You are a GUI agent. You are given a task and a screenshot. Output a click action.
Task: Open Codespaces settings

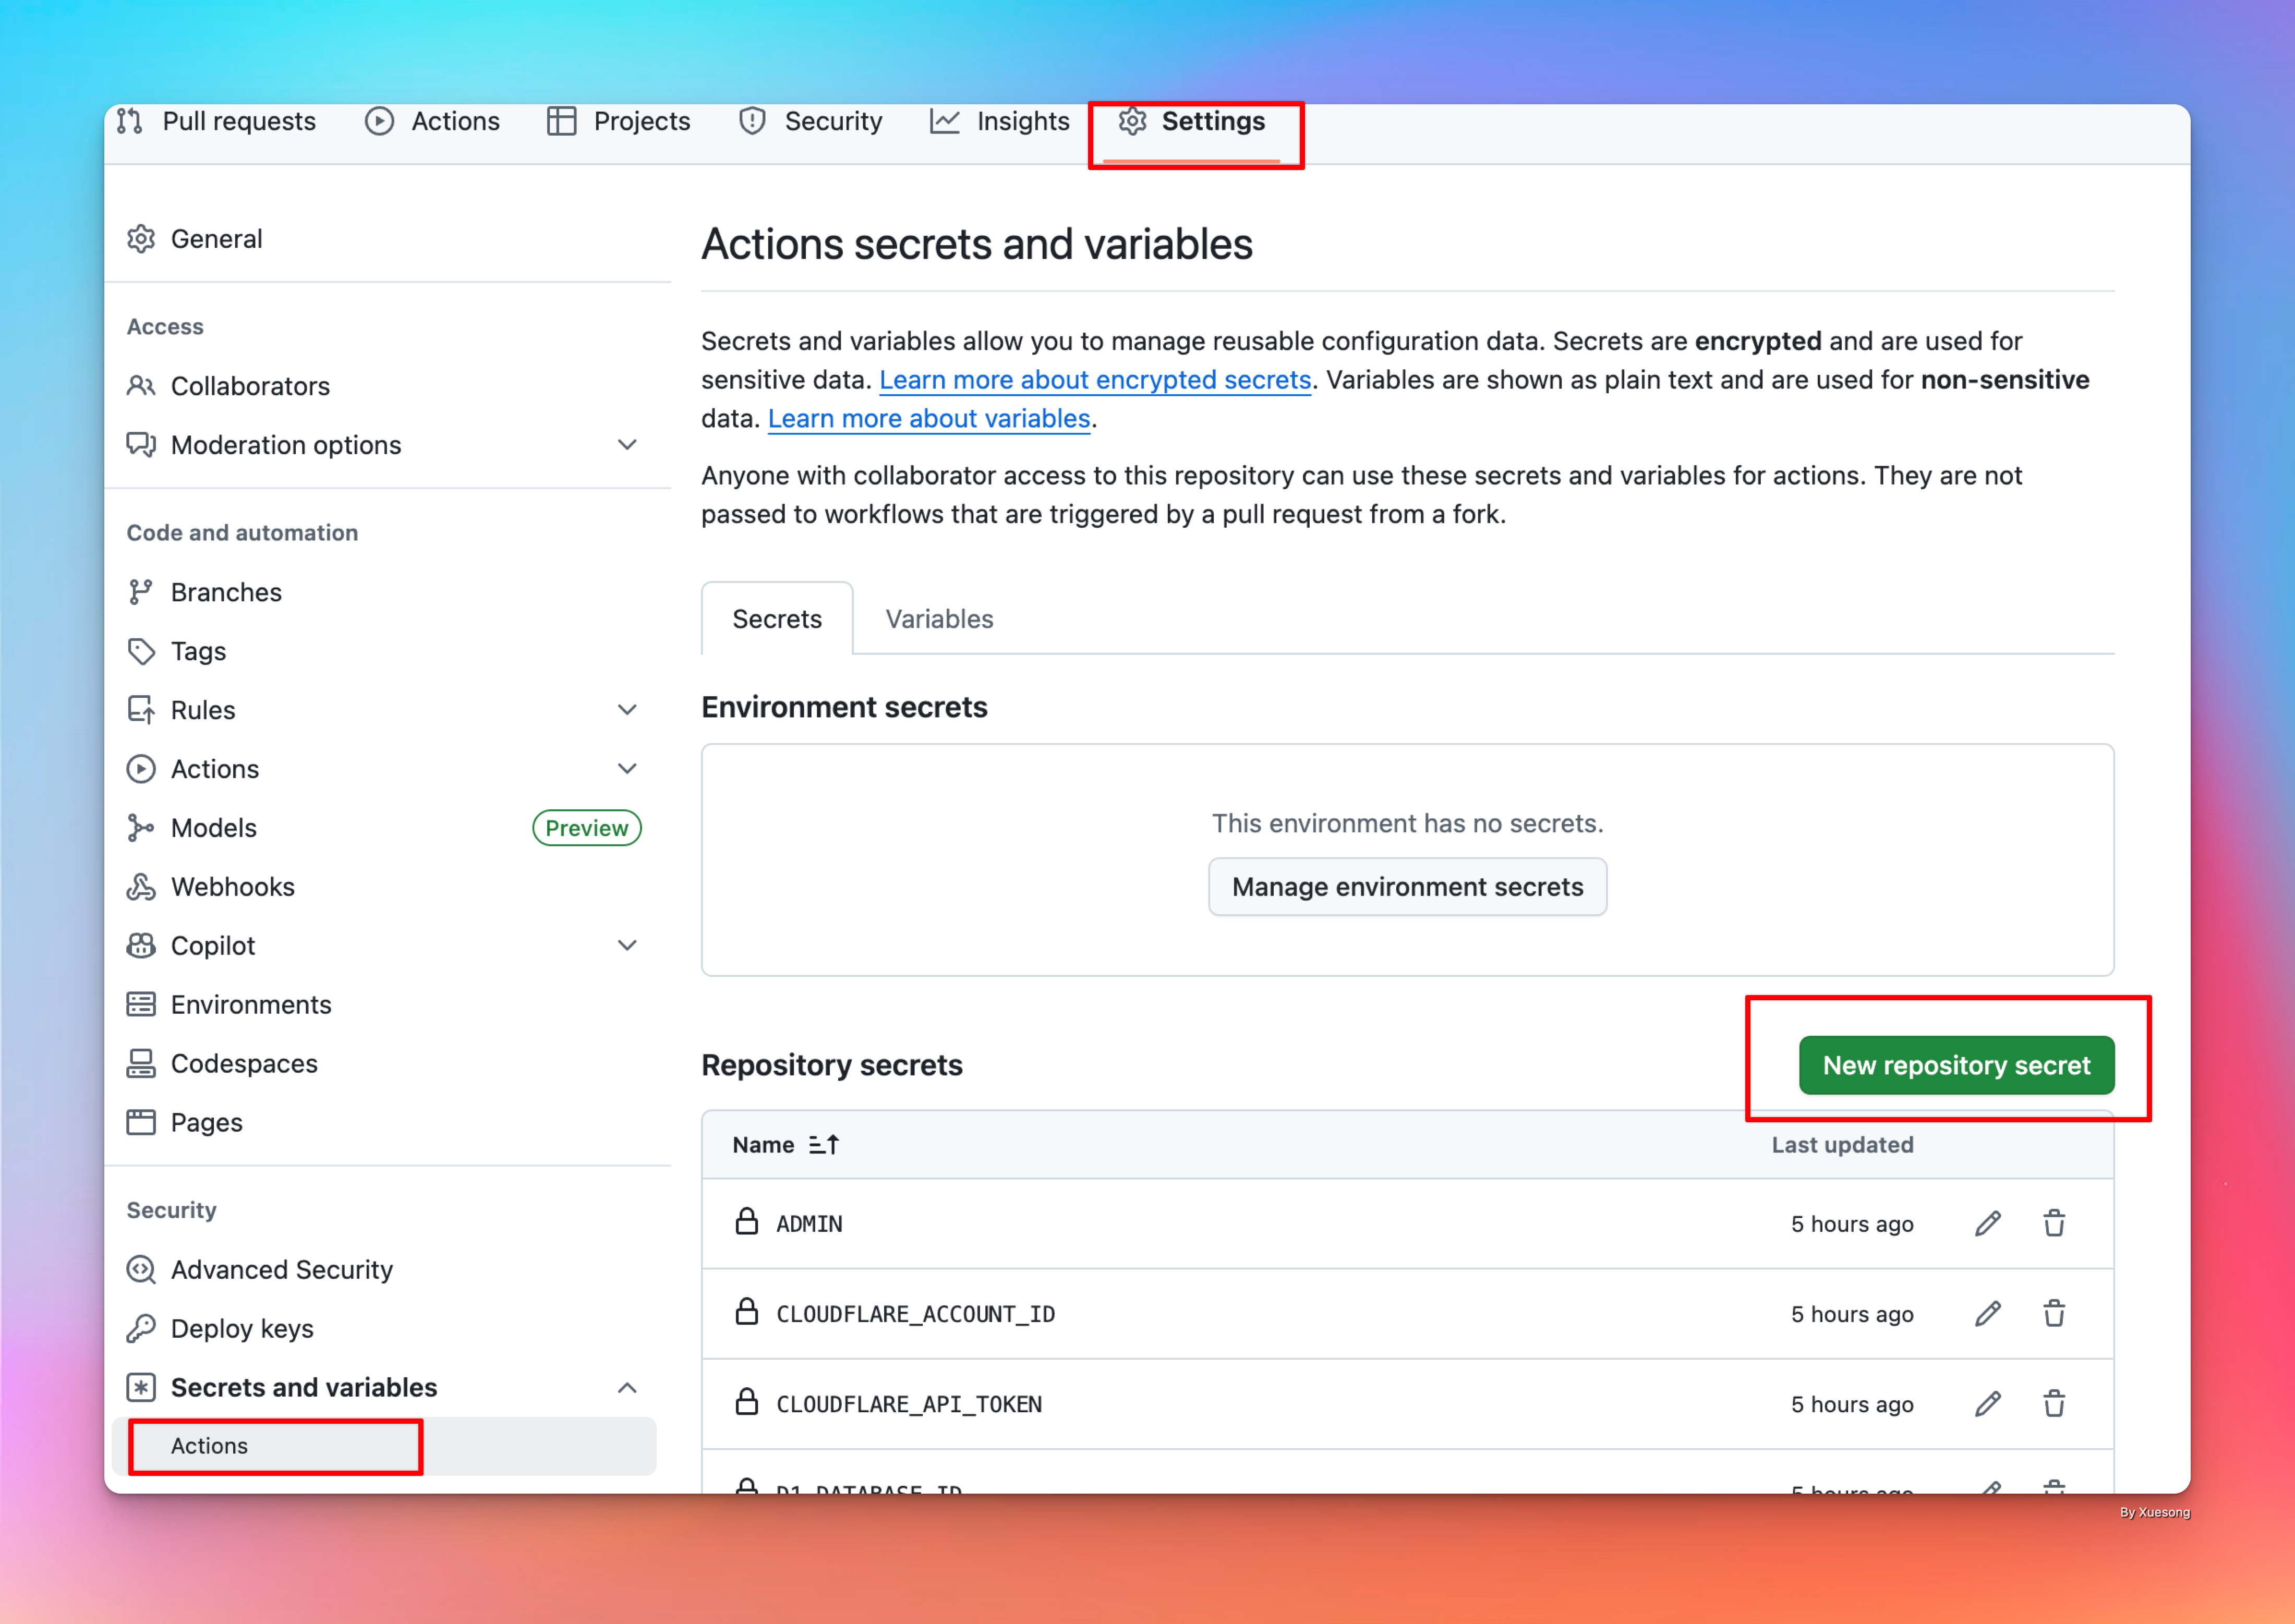[x=388, y=1064]
